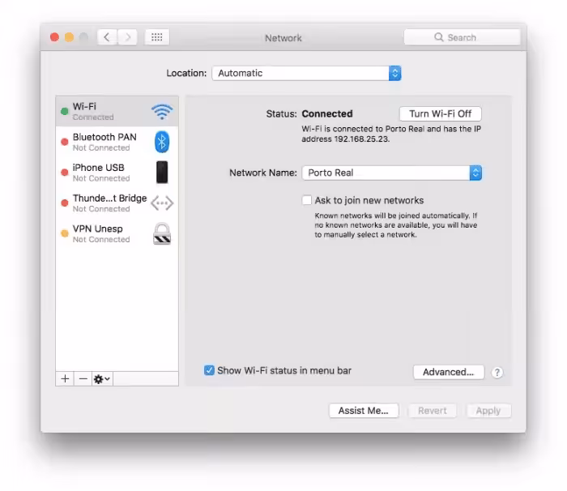Click the magnifier icon in Search
The image size is (567, 491).
tap(439, 37)
